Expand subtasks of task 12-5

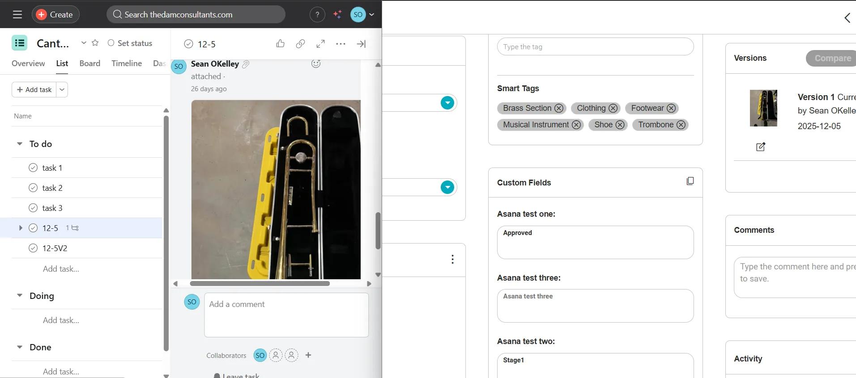pyautogui.click(x=21, y=228)
